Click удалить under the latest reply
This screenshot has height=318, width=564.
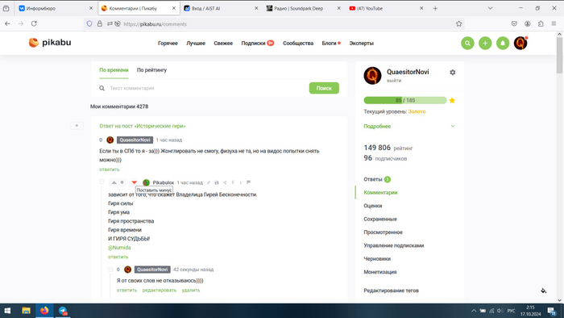point(191,291)
